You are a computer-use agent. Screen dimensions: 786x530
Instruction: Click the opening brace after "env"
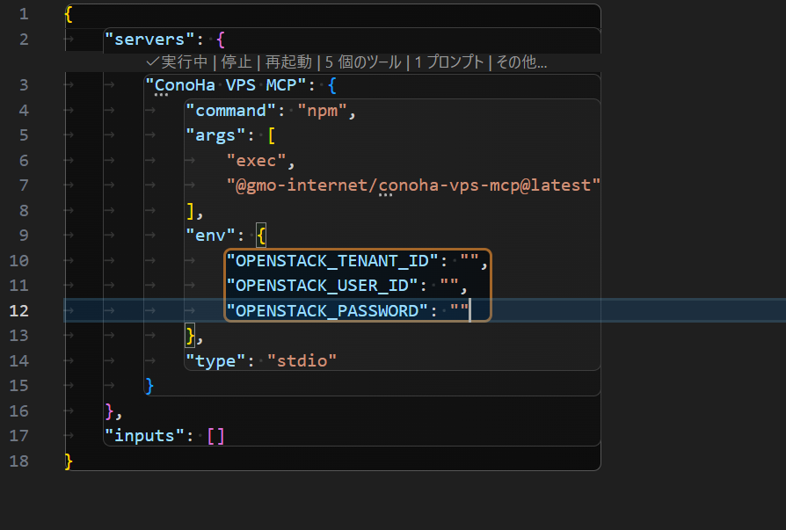[x=261, y=235]
